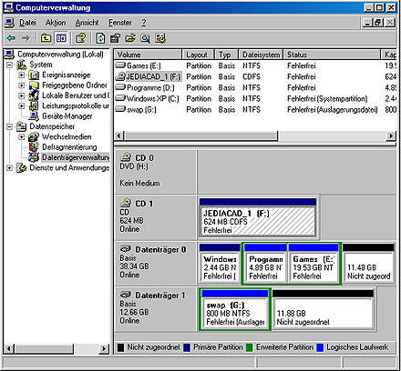Viewport: 401px width, 371px height.
Task: Select Geräte-Manager in the tree
Action: (x=67, y=116)
